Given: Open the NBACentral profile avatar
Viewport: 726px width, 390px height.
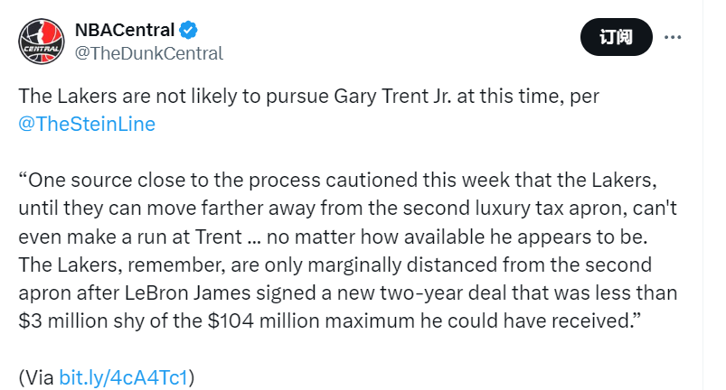Looking at the screenshot, I should coord(42,42).
